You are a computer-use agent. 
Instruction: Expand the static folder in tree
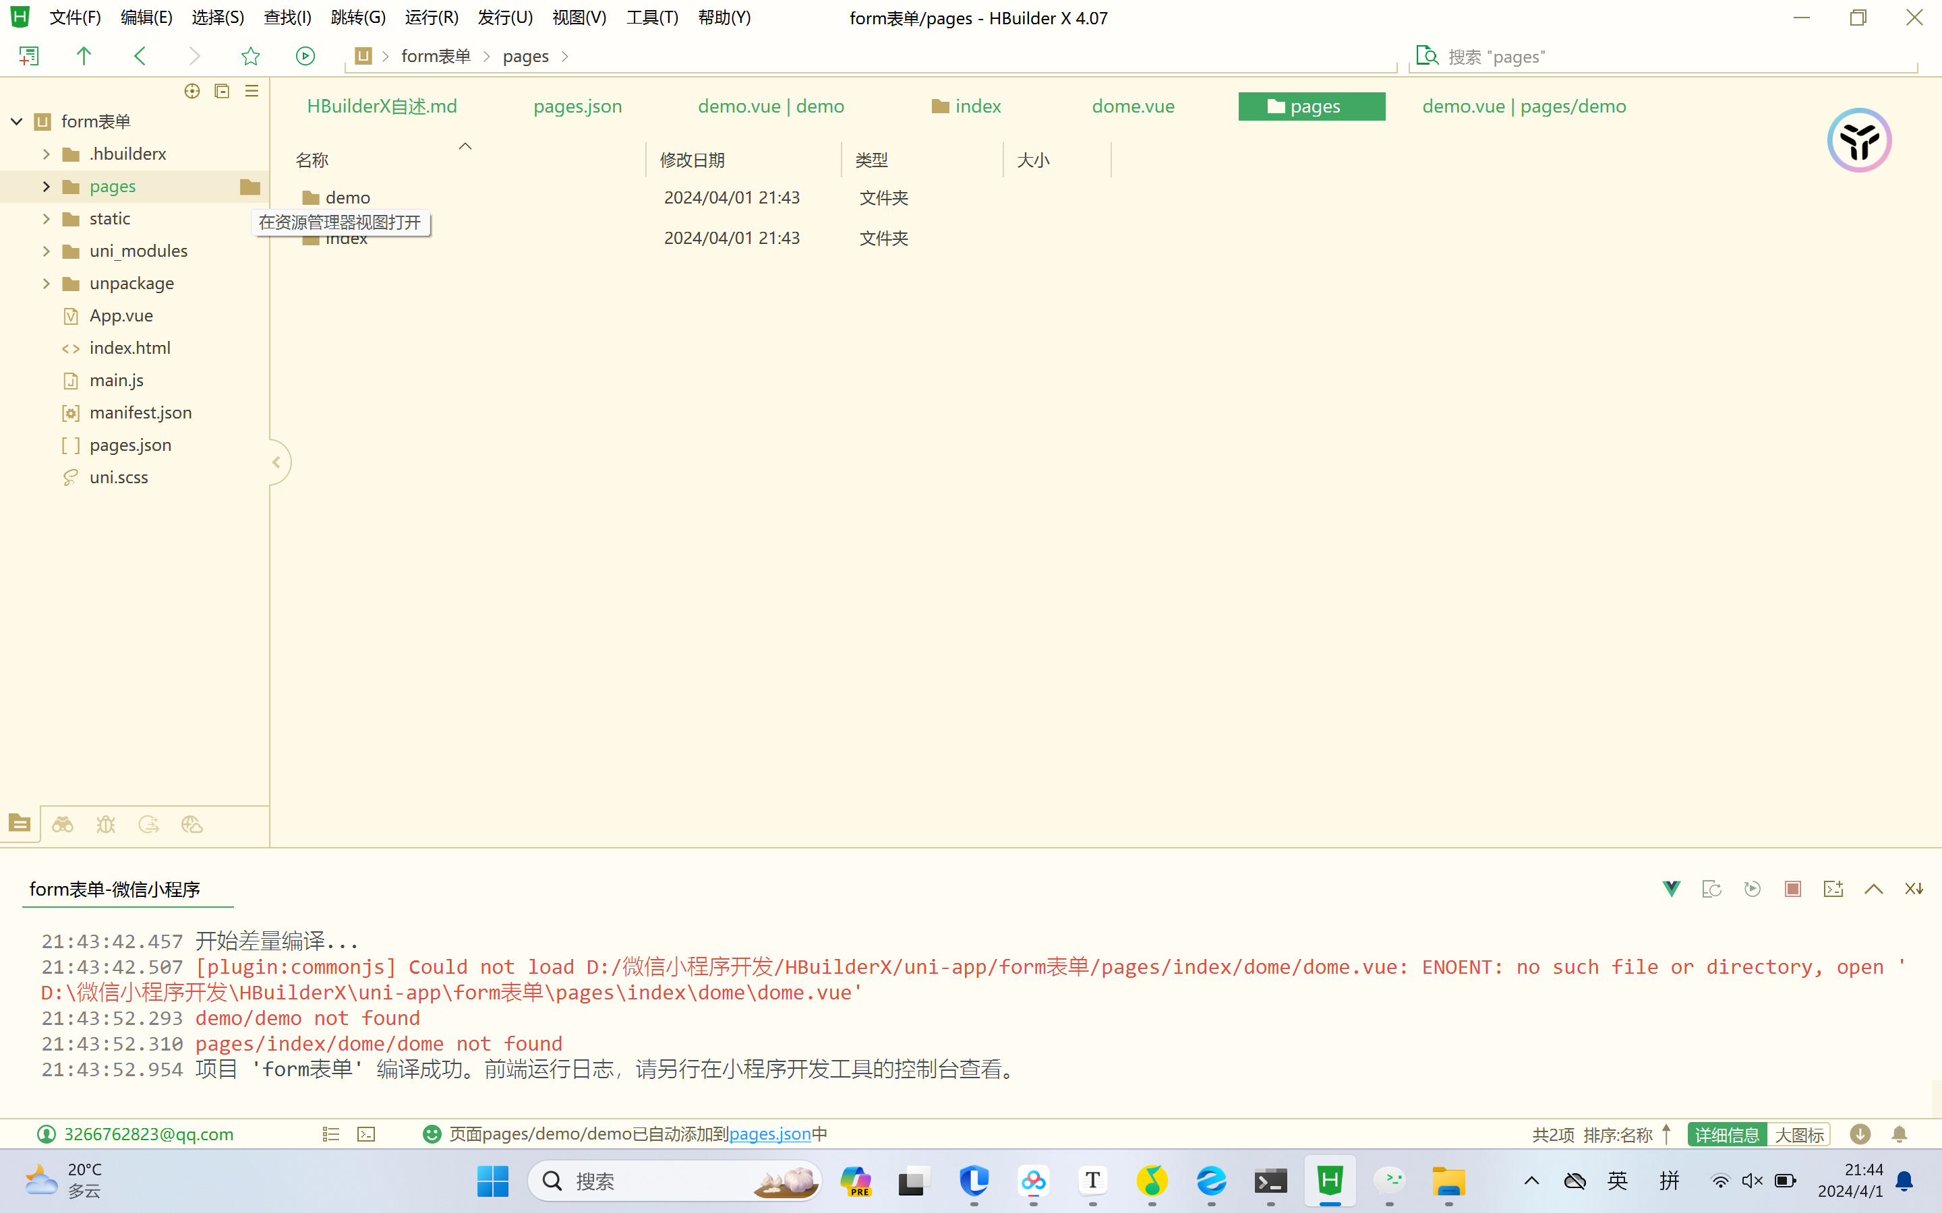click(x=46, y=218)
